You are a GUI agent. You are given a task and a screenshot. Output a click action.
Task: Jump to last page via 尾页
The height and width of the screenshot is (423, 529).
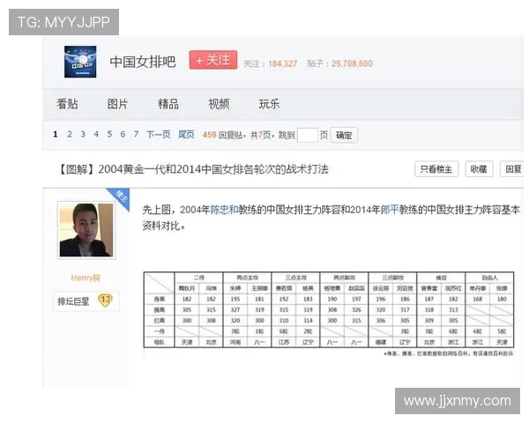pos(186,135)
